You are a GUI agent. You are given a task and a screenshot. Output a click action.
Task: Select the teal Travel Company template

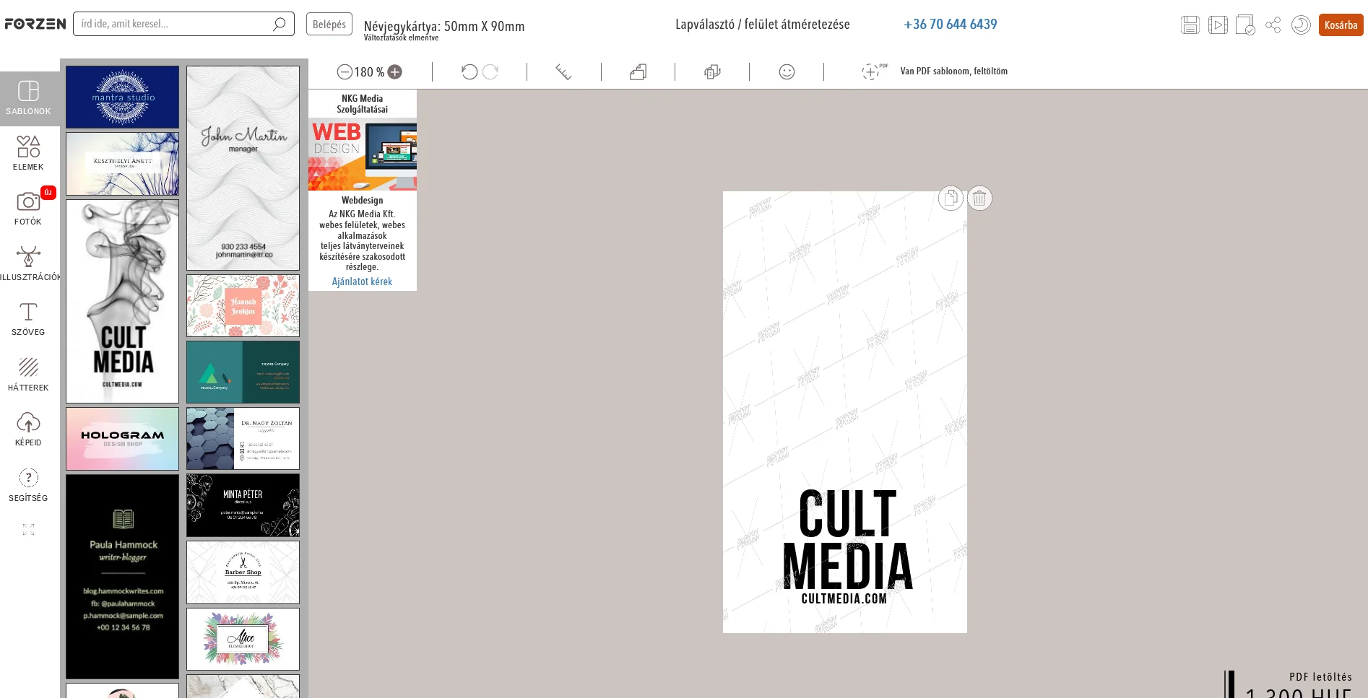[x=243, y=372]
